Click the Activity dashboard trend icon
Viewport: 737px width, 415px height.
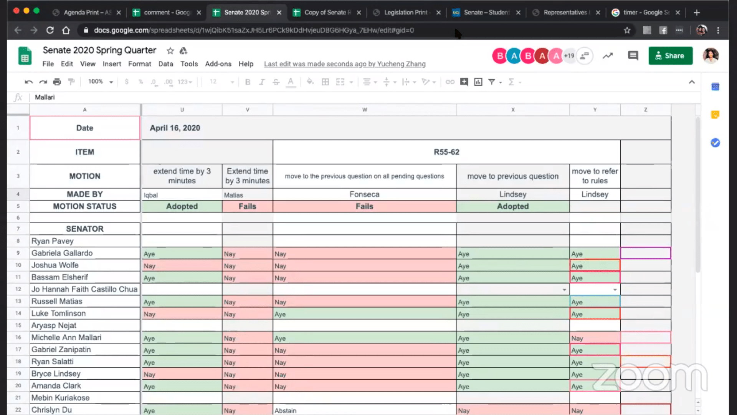tap(608, 56)
